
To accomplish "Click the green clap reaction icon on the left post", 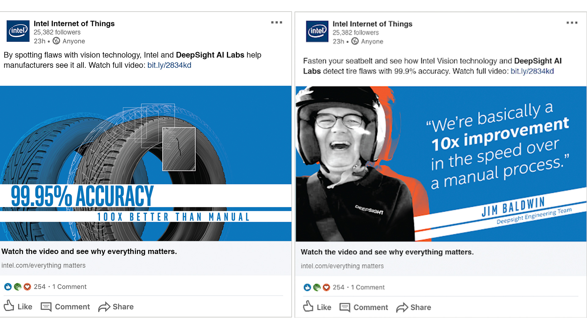I will coord(18,287).
